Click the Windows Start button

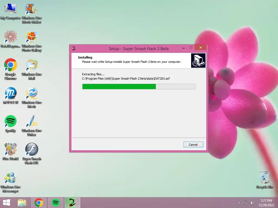7,203
